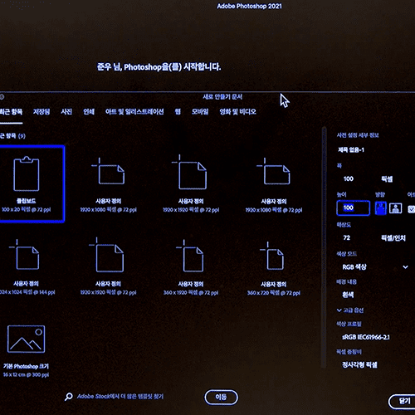415x415 pixels.
Task: Choose the 360 x 720 픽셀 preset
Action: click(274, 266)
